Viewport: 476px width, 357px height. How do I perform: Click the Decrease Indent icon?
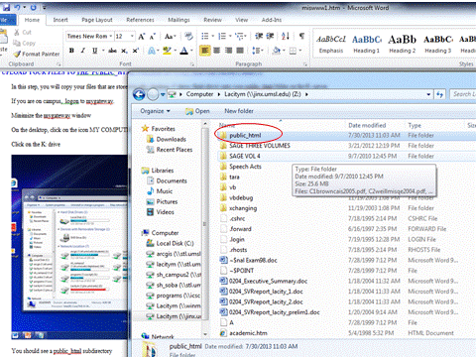[x=259, y=36]
